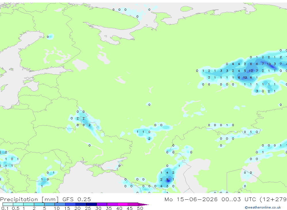Image resolution: width=287 pixels, height=210 pixels.
Task: Click the legend scale label '25'
Action: click(88, 208)
